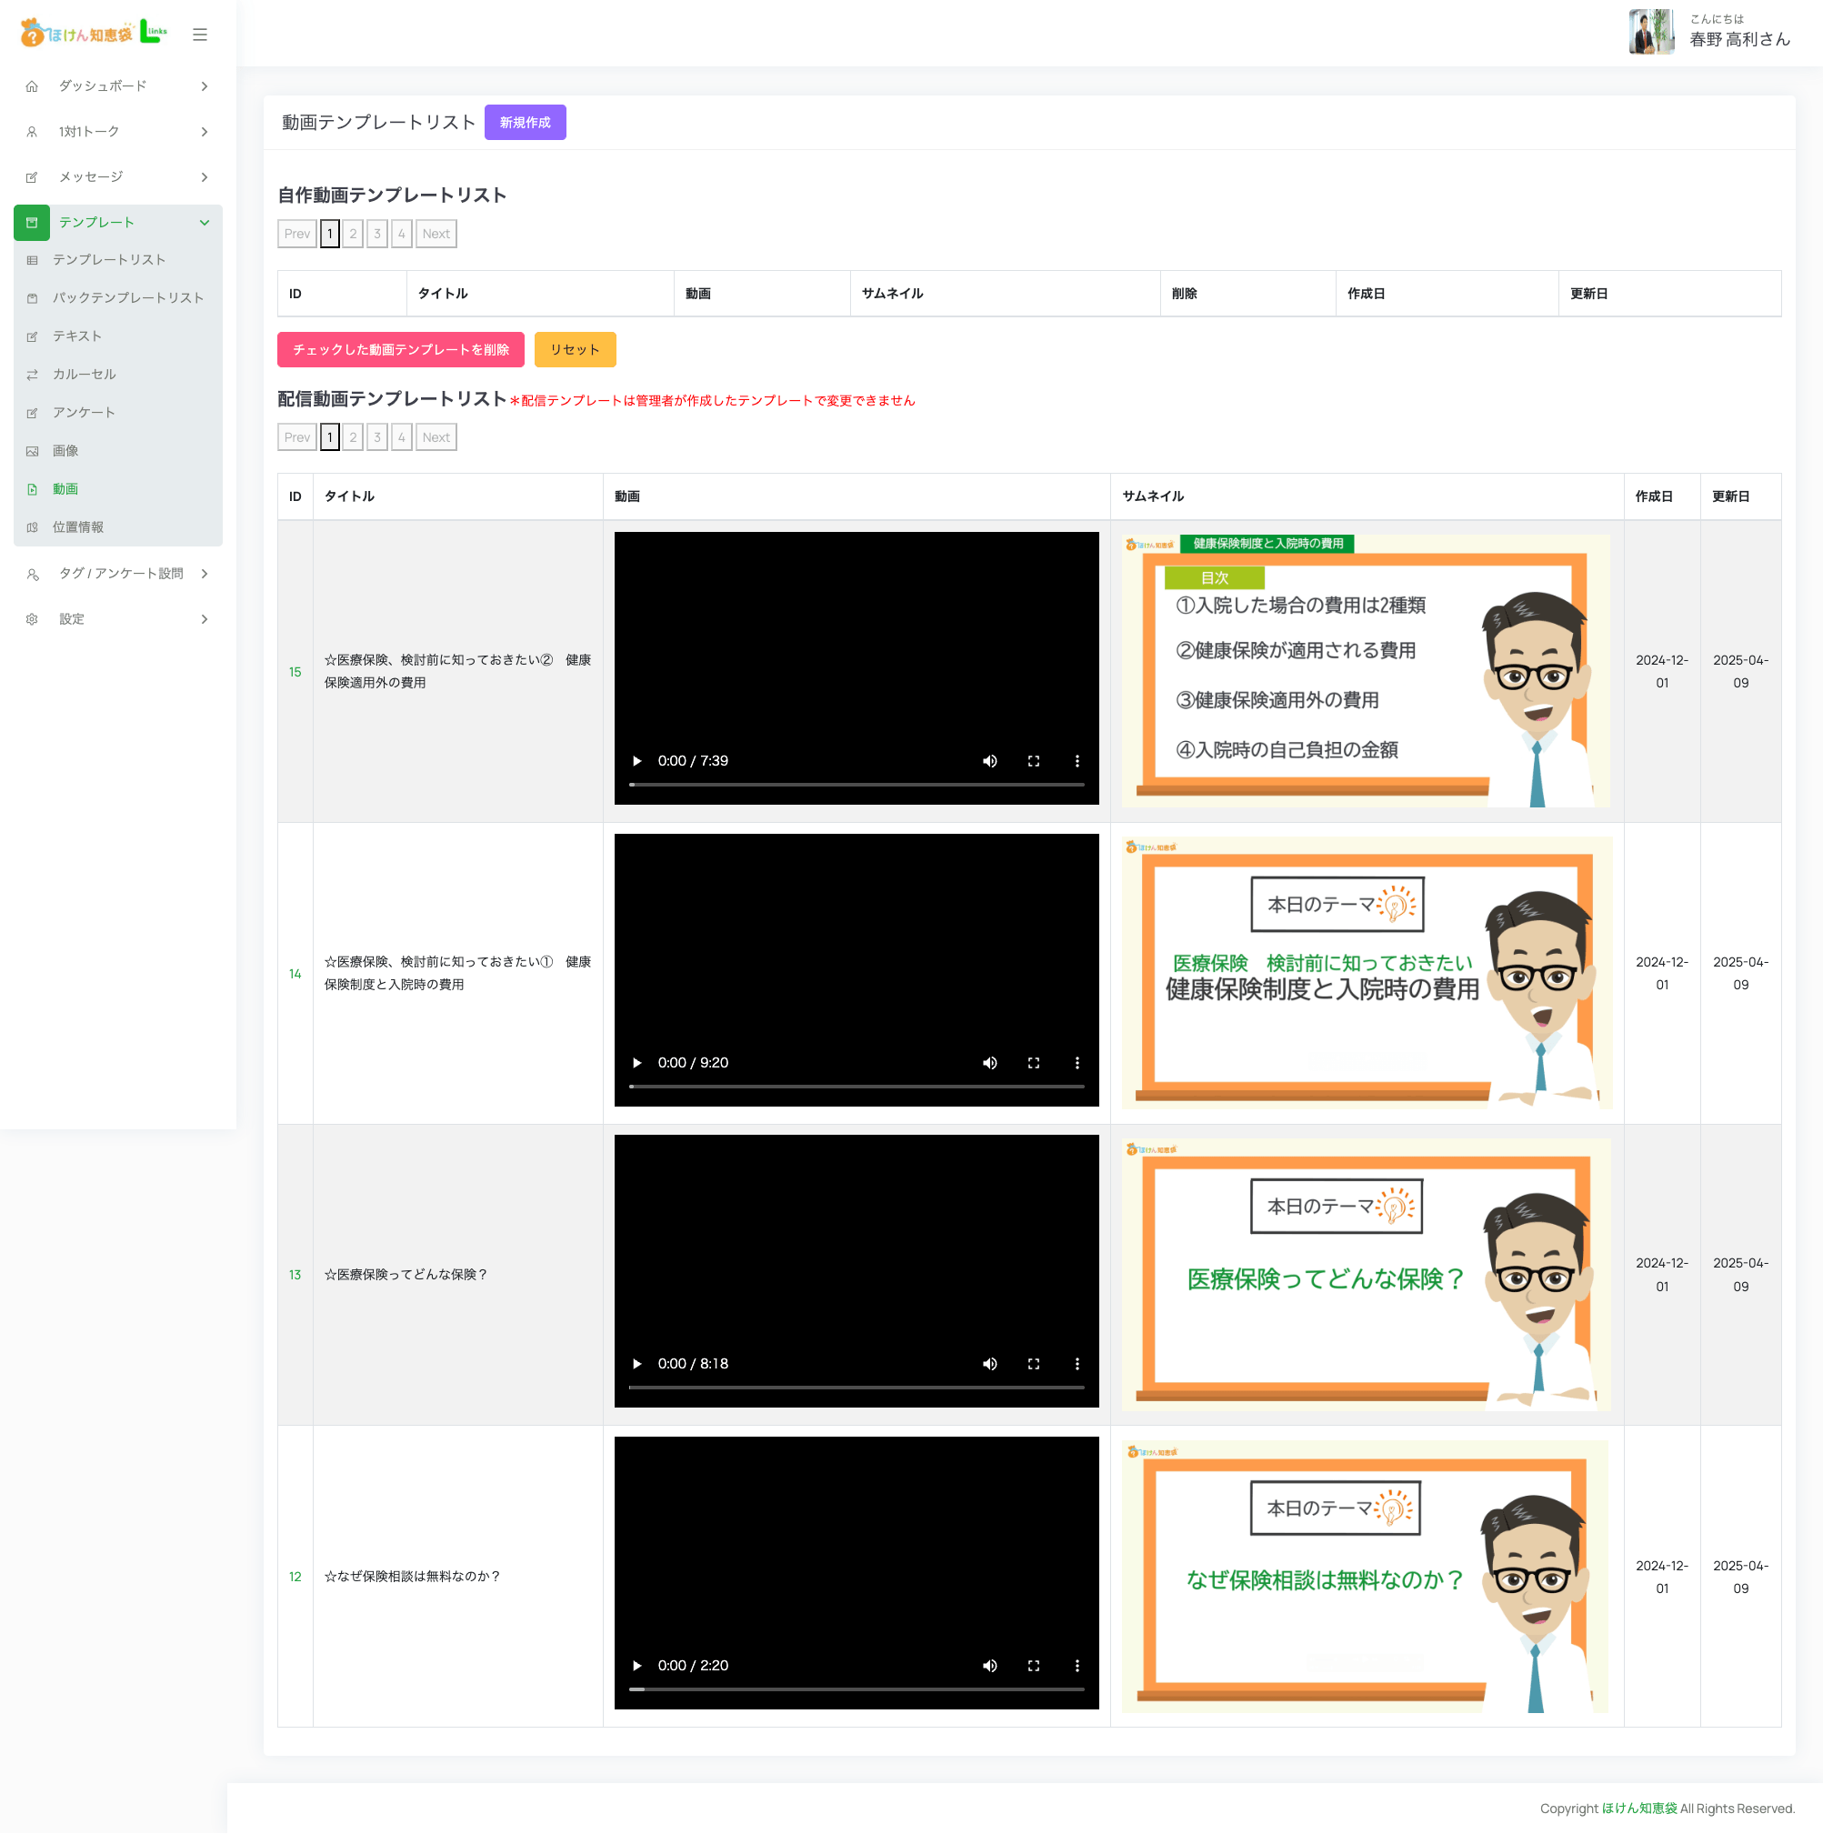
Task: Open more options on the 2:20 video
Action: [1077, 1666]
